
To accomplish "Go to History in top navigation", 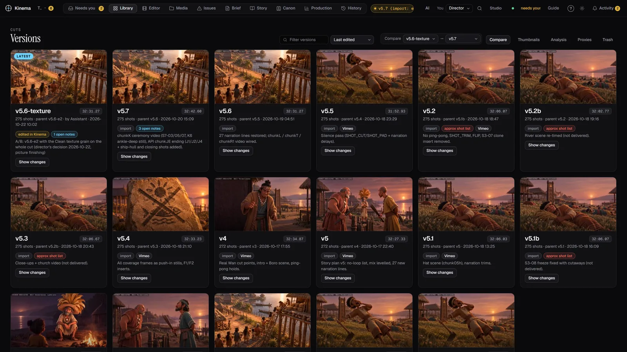I will coord(351,8).
